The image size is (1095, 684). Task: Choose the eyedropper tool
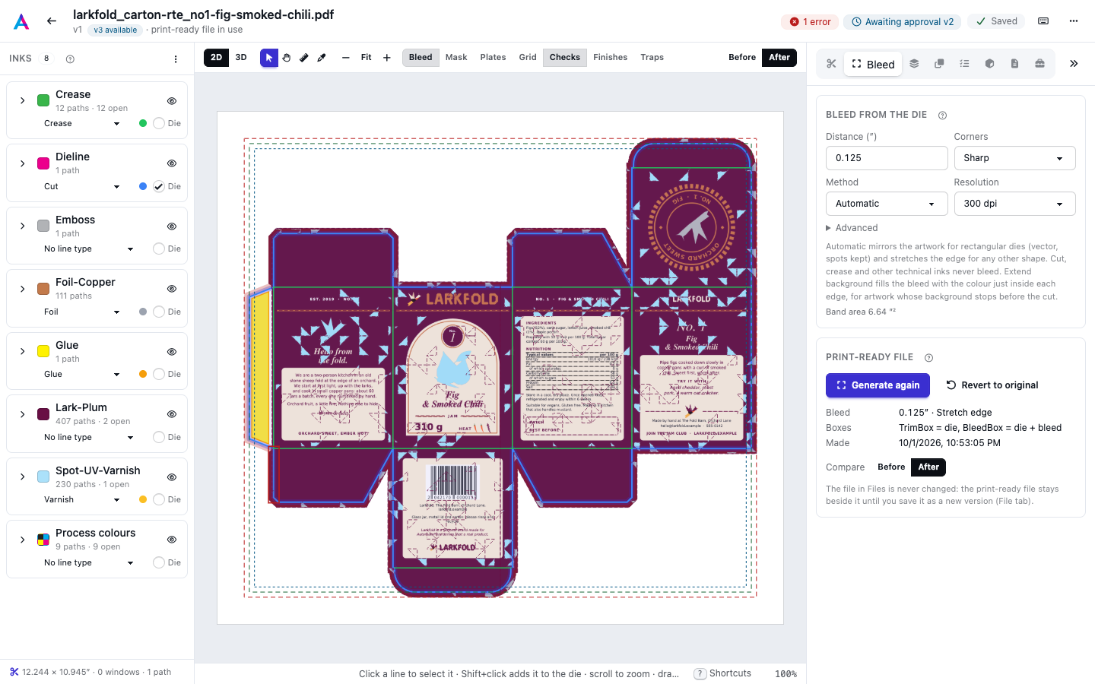point(322,58)
